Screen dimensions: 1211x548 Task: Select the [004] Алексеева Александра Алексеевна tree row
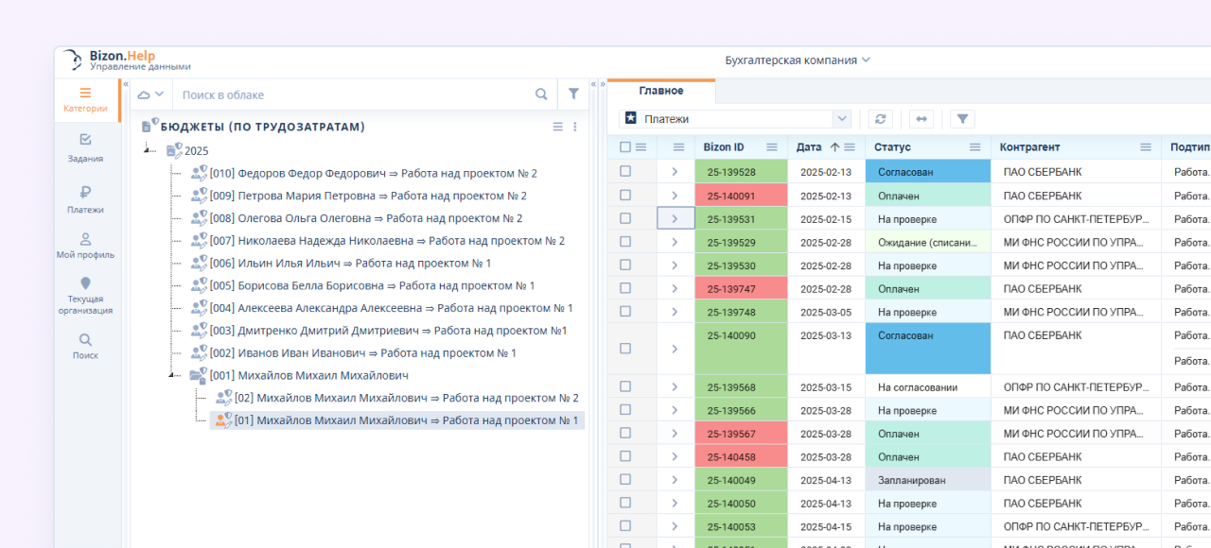click(381, 308)
